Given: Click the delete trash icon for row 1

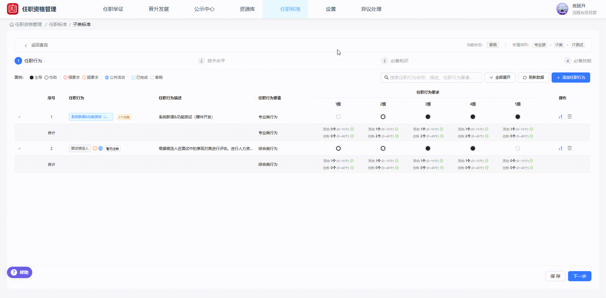Looking at the screenshot, I should [569, 116].
